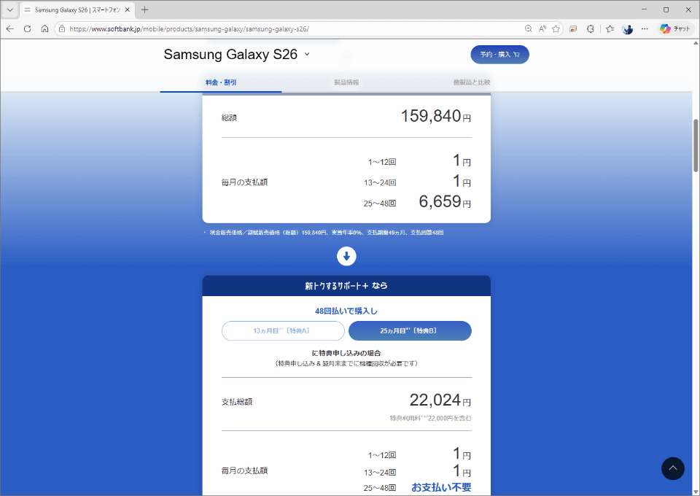
Task: Open a new browser tab
Action: pos(144,9)
